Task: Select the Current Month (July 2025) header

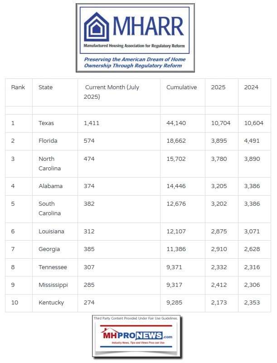Action: 111,92
